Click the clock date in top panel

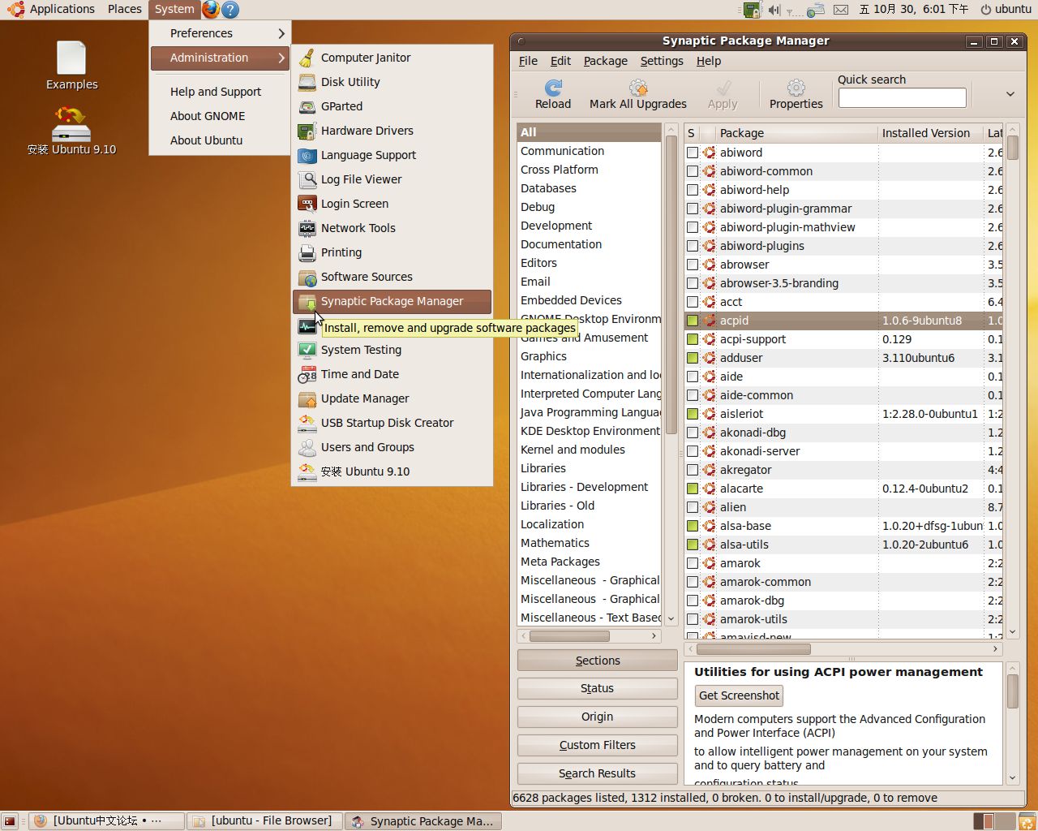pos(914,10)
